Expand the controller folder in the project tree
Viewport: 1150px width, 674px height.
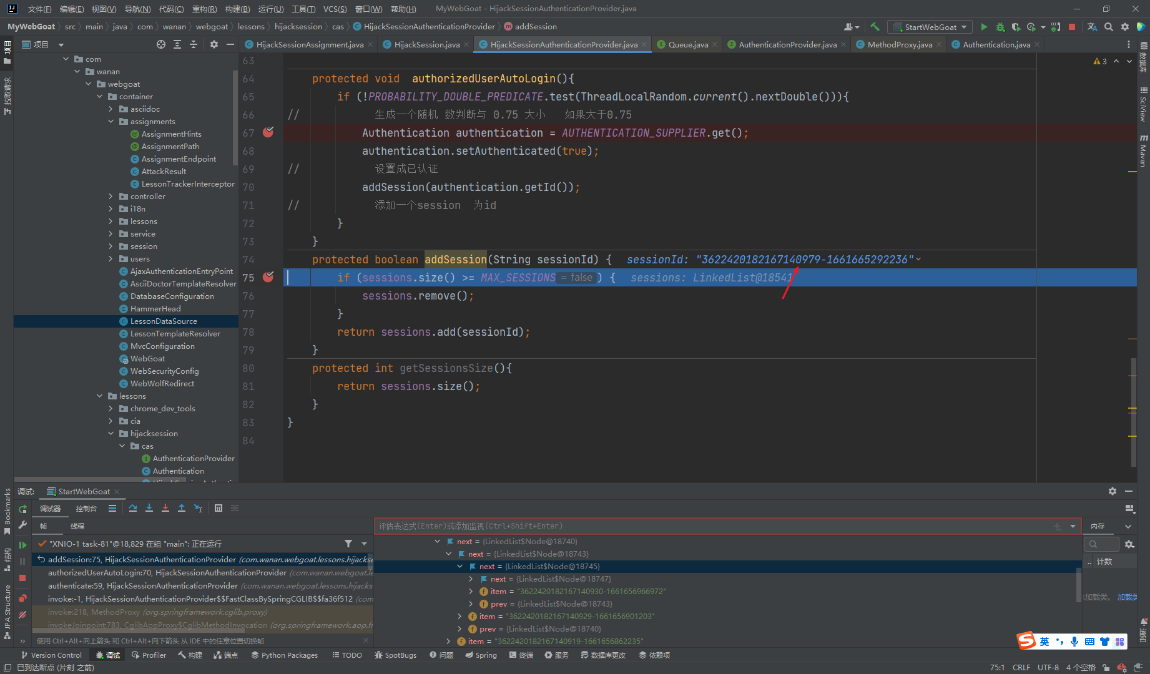(x=111, y=196)
